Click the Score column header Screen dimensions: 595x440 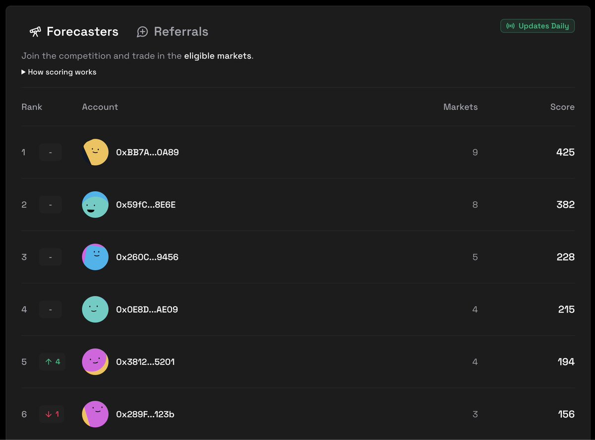pyautogui.click(x=562, y=107)
